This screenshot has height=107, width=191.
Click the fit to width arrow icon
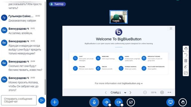(169, 92)
